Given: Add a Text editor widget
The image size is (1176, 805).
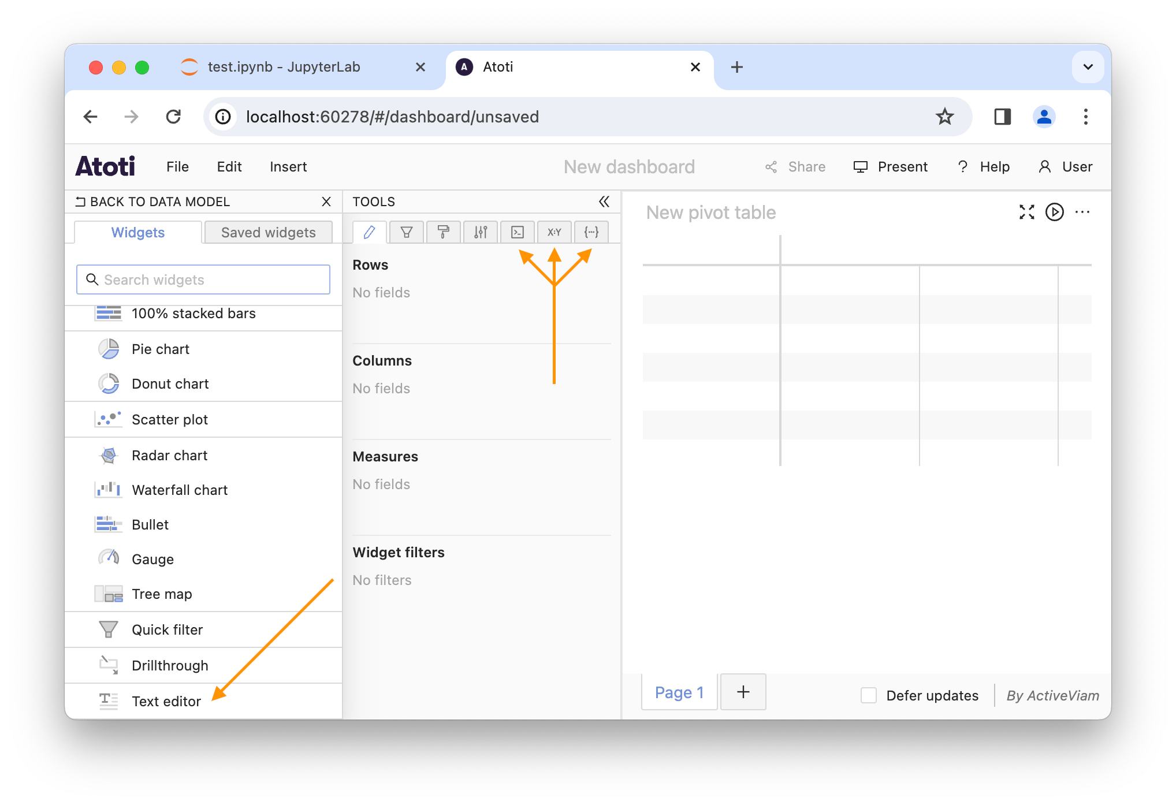Looking at the screenshot, I should pyautogui.click(x=203, y=701).
